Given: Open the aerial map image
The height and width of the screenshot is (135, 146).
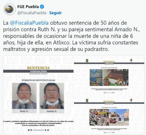Looking at the screenshot, I should click(x=99, y=117).
